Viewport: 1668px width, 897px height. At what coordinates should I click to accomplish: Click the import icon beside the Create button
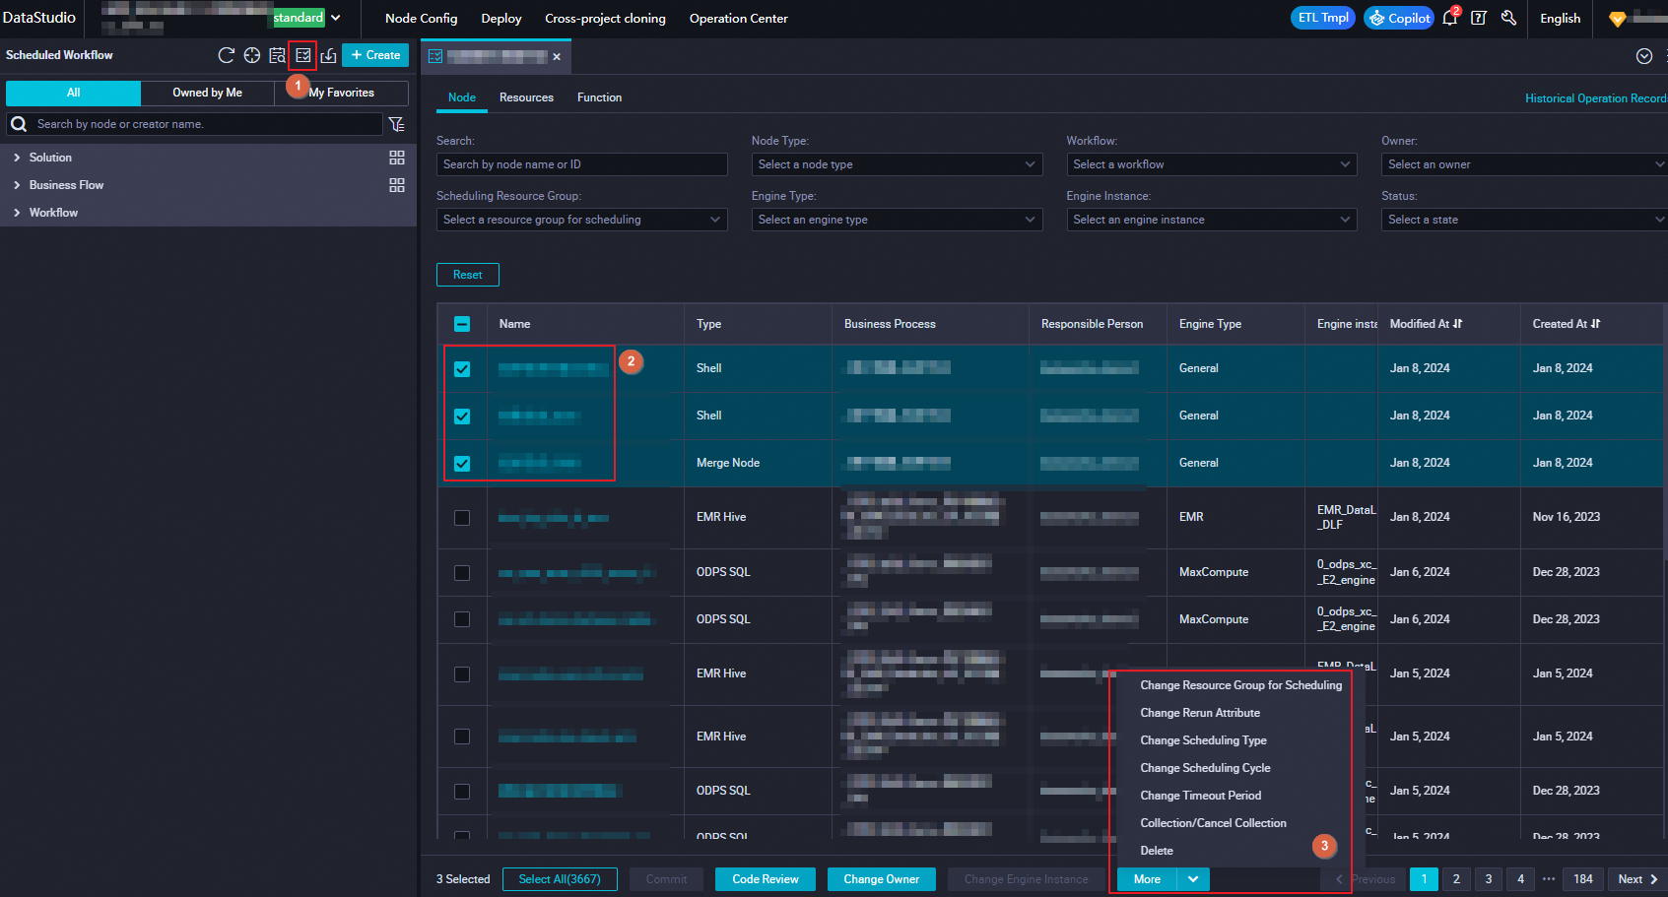(x=329, y=55)
